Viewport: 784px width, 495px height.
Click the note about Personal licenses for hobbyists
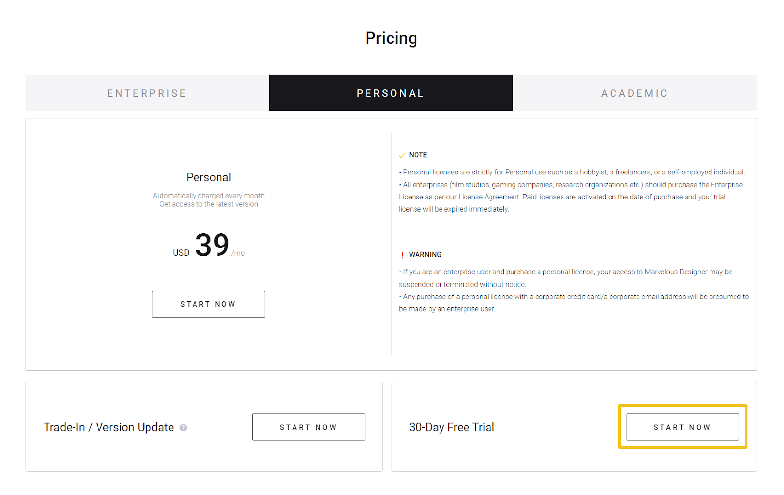[572, 172]
